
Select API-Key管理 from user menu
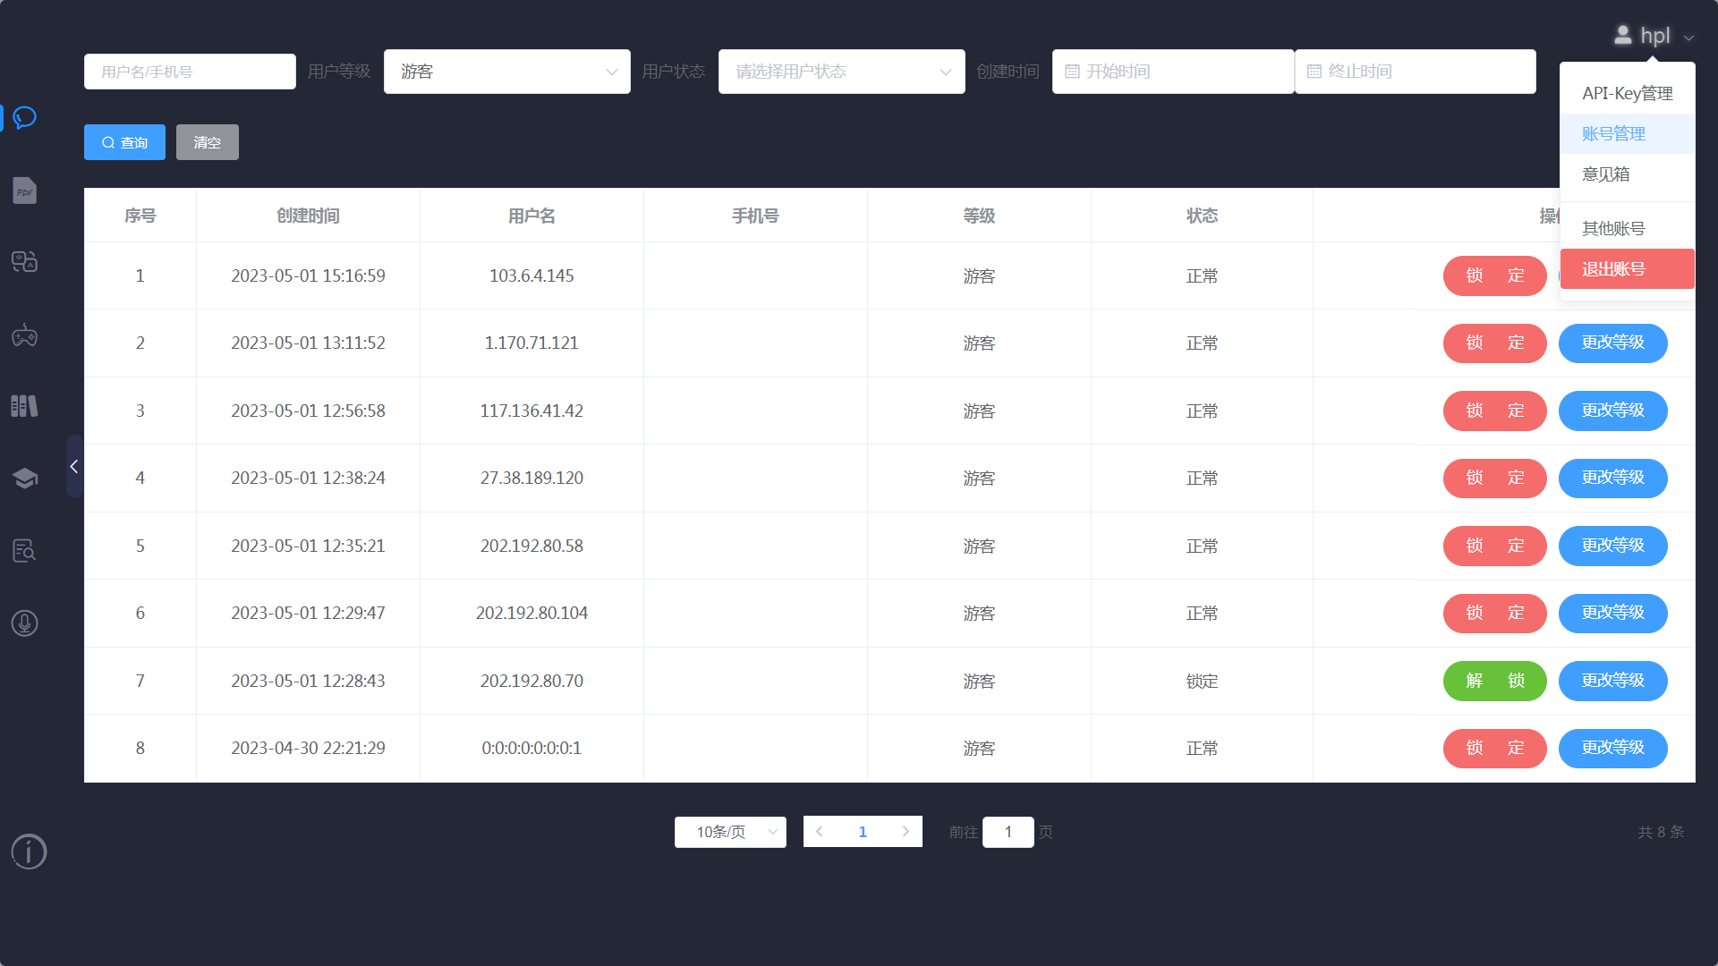pyautogui.click(x=1627, y=94)
